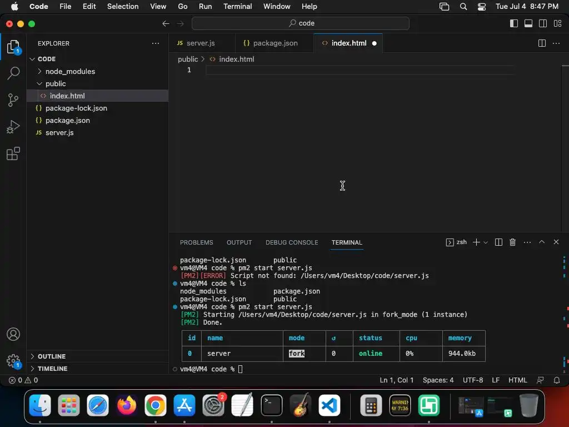Open Firefox from the Dock

[x=127, y=405]
